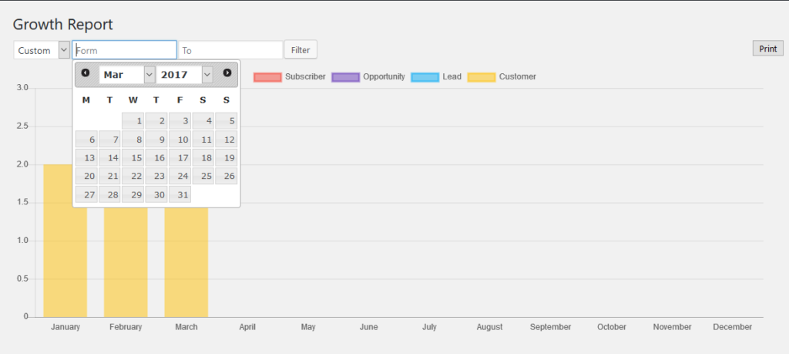Toggle the Customer legend swatch
Image resolution: width=789 pixels, height=354 pixels.
coord(482,77)
